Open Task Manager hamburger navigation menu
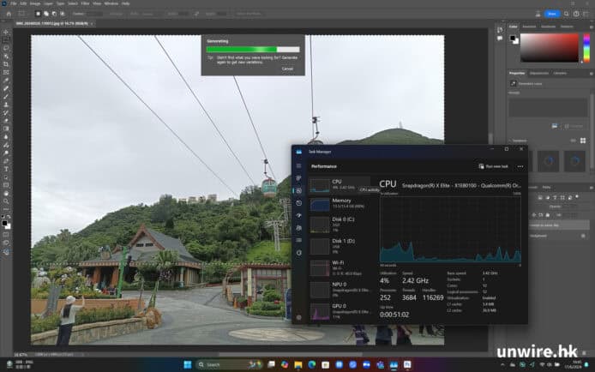The width and height of the screenshot is (595, 372). click(x=299, y=165)
